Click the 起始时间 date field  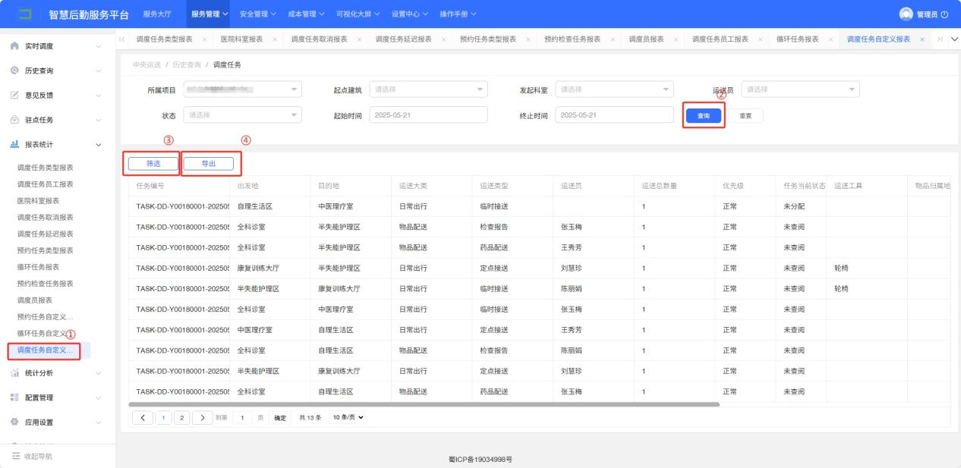click(427, 115)
